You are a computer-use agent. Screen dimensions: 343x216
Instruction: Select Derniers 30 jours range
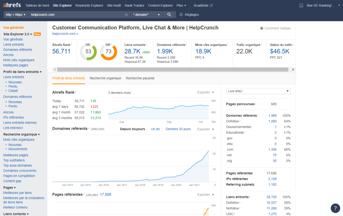pos(178,129)
